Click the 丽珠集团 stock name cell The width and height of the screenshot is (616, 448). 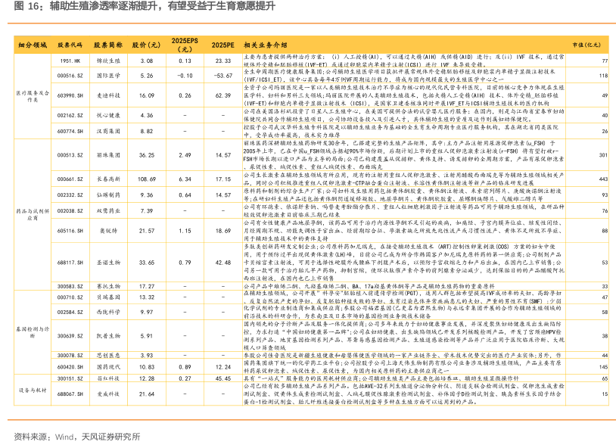point(107,155)
